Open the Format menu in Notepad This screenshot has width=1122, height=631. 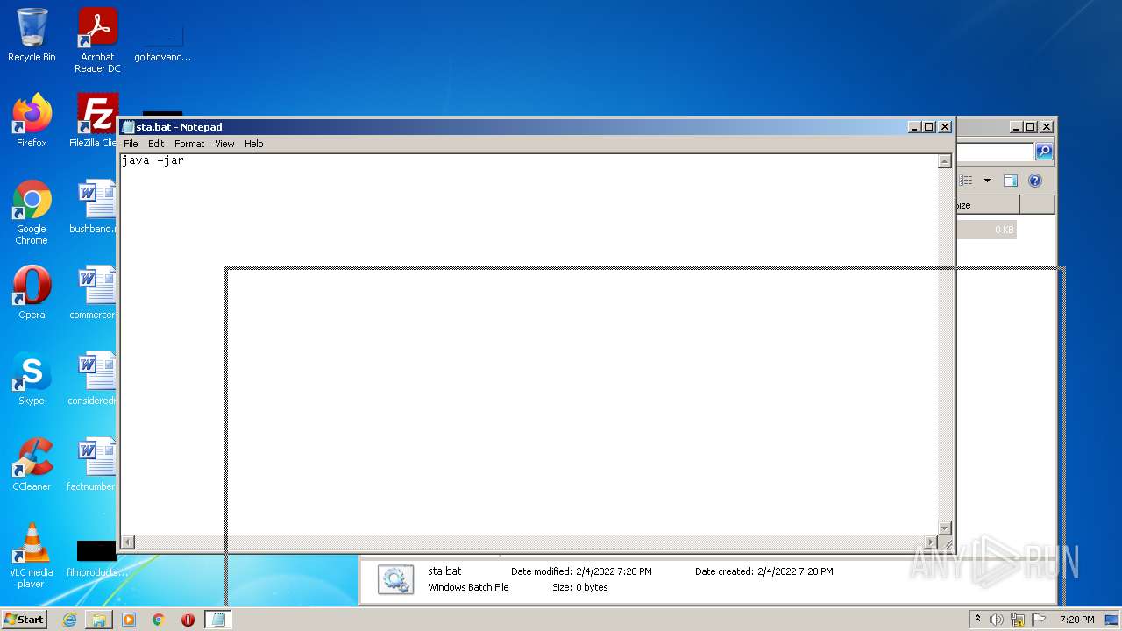pyautogui.click(x=189, y=144)
